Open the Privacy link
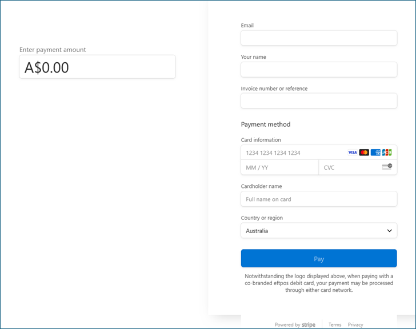416x329 pixels. [355, 324]
